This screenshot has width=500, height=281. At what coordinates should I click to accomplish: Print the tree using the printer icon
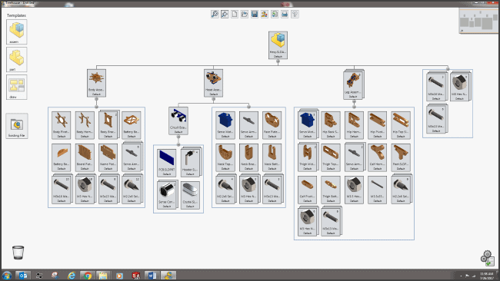coord(285,14)
